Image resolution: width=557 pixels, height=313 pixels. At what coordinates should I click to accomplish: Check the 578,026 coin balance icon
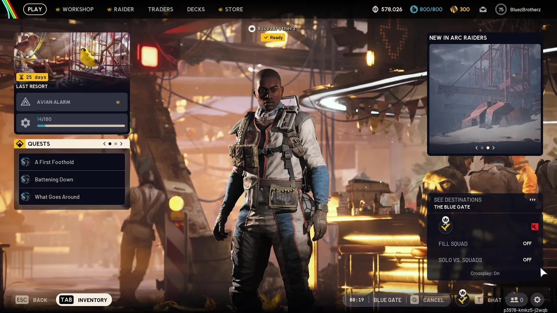pyautogui.click(x=376, y=9)
